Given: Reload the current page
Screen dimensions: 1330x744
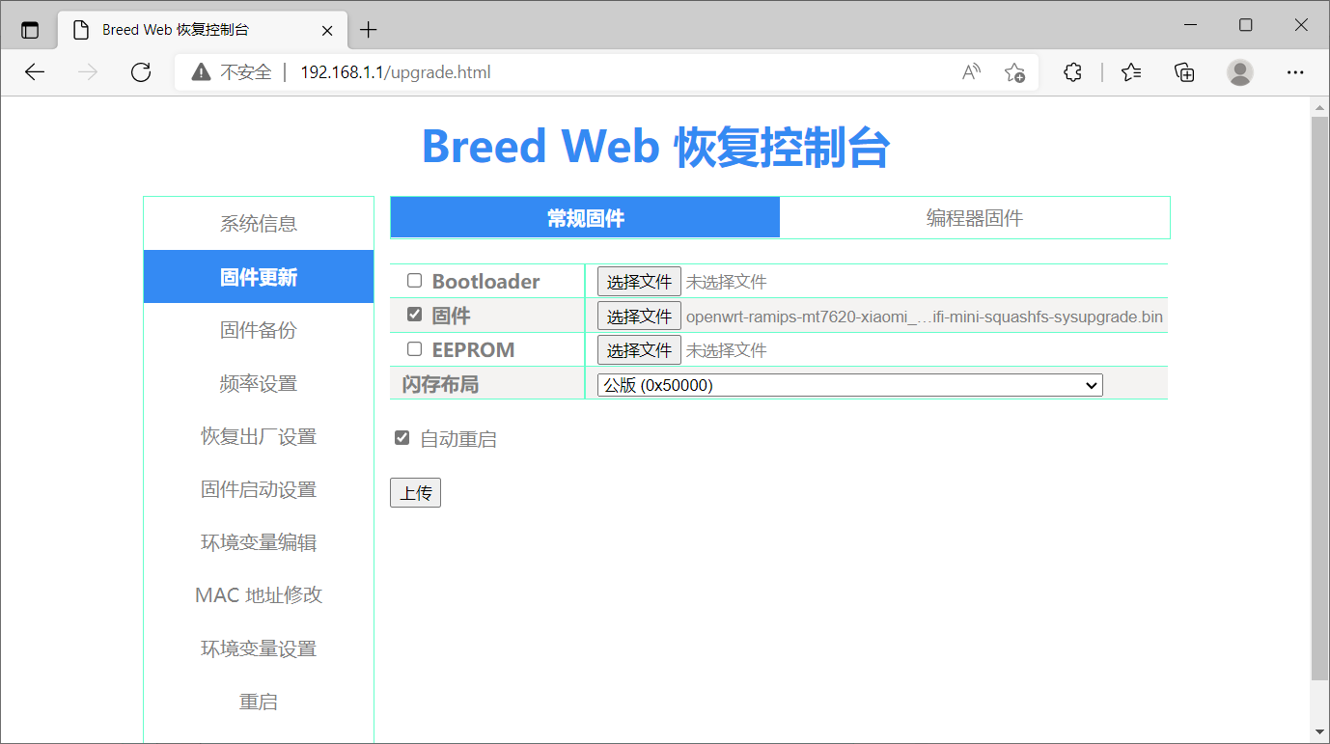Looking at the screenshot, I should pyautogui.click(x=141, y=72).
